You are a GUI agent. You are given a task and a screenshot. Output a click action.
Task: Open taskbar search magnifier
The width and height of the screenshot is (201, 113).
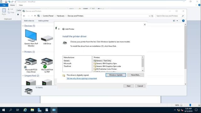click(x=11, y=110)
